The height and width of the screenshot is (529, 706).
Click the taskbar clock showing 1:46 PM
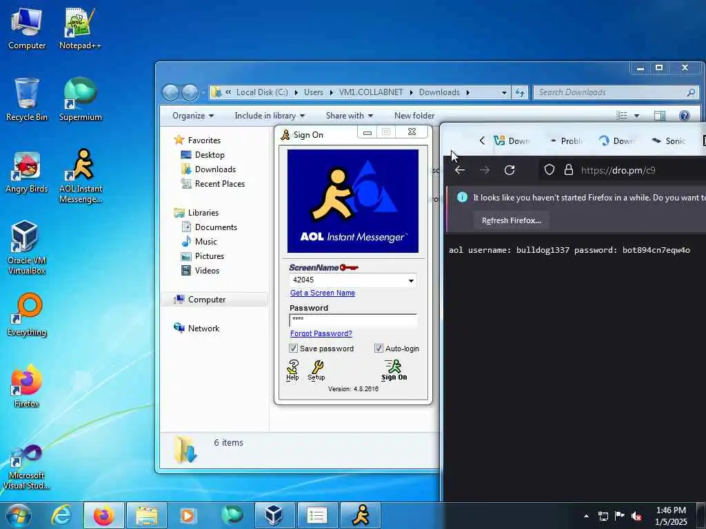click(x=671, y=516)
